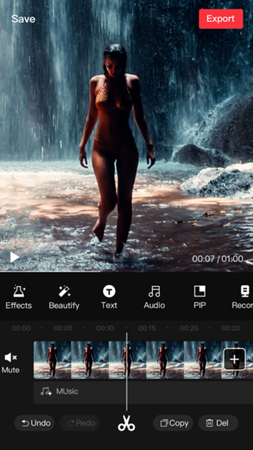Select the first video thumbnail in the timeline
Screen dimensions: 253x450
coord(52,360)
